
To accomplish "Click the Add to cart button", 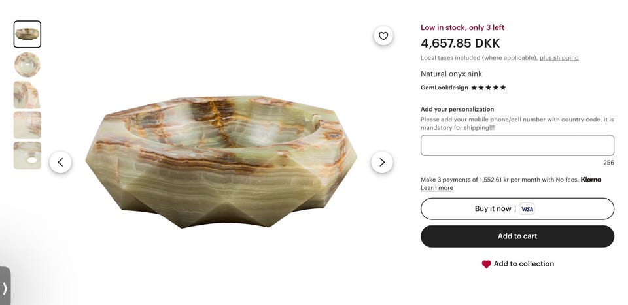I will (x=517, y=236).
